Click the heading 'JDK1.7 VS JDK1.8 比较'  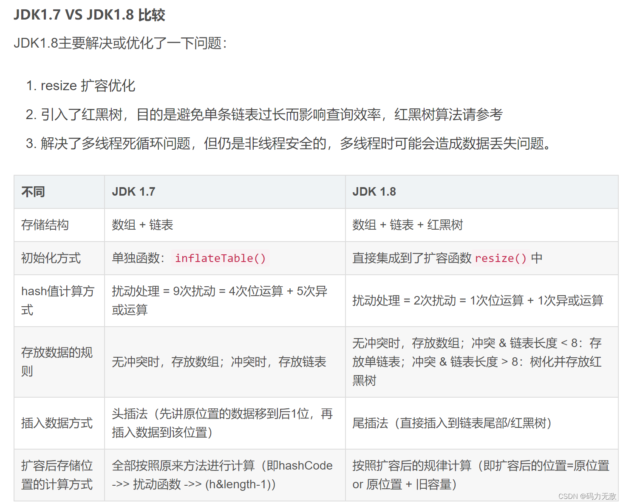click(89, 15)
